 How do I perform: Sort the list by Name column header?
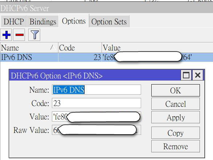(29, 48)
